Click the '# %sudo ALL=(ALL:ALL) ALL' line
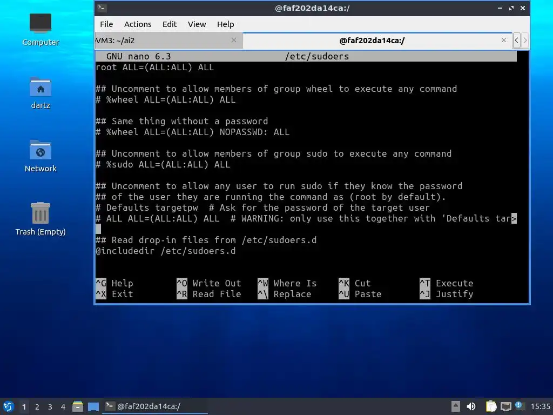553x415 pixels. click(x=163, y=164)
